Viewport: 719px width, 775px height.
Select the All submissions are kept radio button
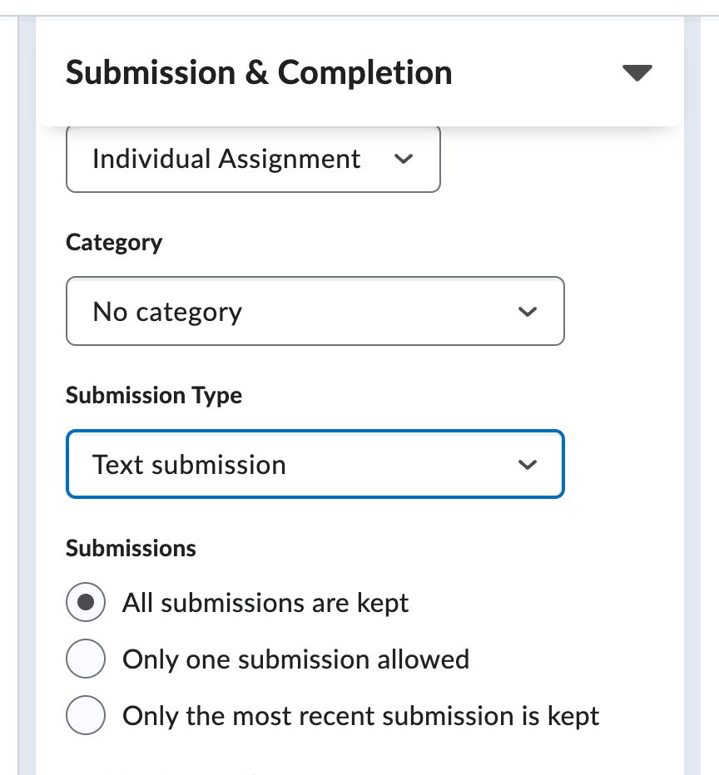(86, 602)
